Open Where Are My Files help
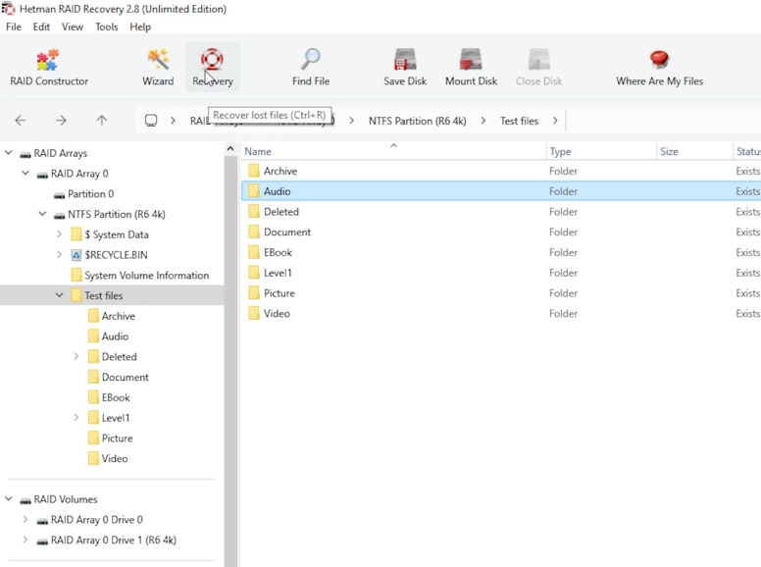 point(659,68)
